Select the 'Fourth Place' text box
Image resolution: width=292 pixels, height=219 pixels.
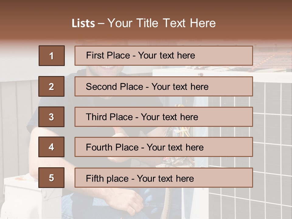164,147
